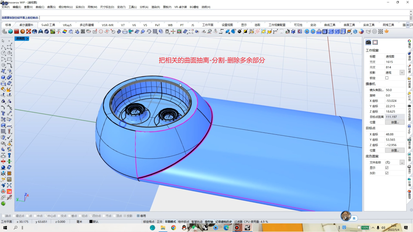
Task: Toggle the 停用 osnap disable checkbox
Action: [138, 216]
